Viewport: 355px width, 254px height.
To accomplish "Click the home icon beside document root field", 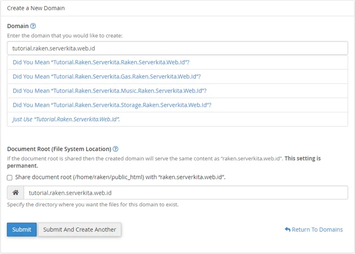I will click(x=15, y=193).
